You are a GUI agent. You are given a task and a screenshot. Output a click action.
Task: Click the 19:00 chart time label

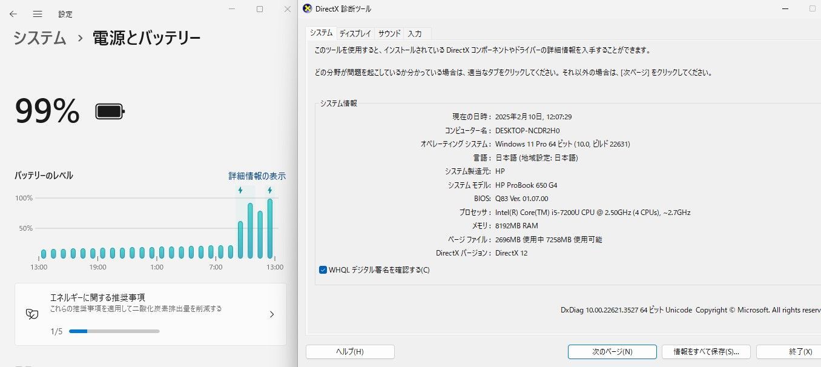click(x=97, y=267)
